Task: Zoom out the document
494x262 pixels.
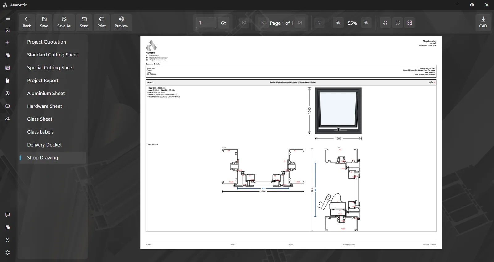Action: click(338, 23)
